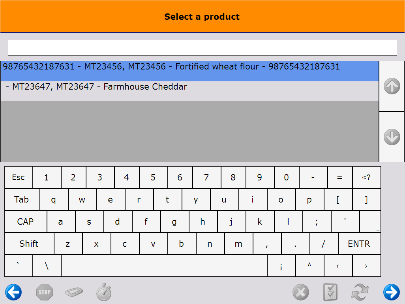Select the scanner/eraser icon at bottom

(x=74, y=292)
